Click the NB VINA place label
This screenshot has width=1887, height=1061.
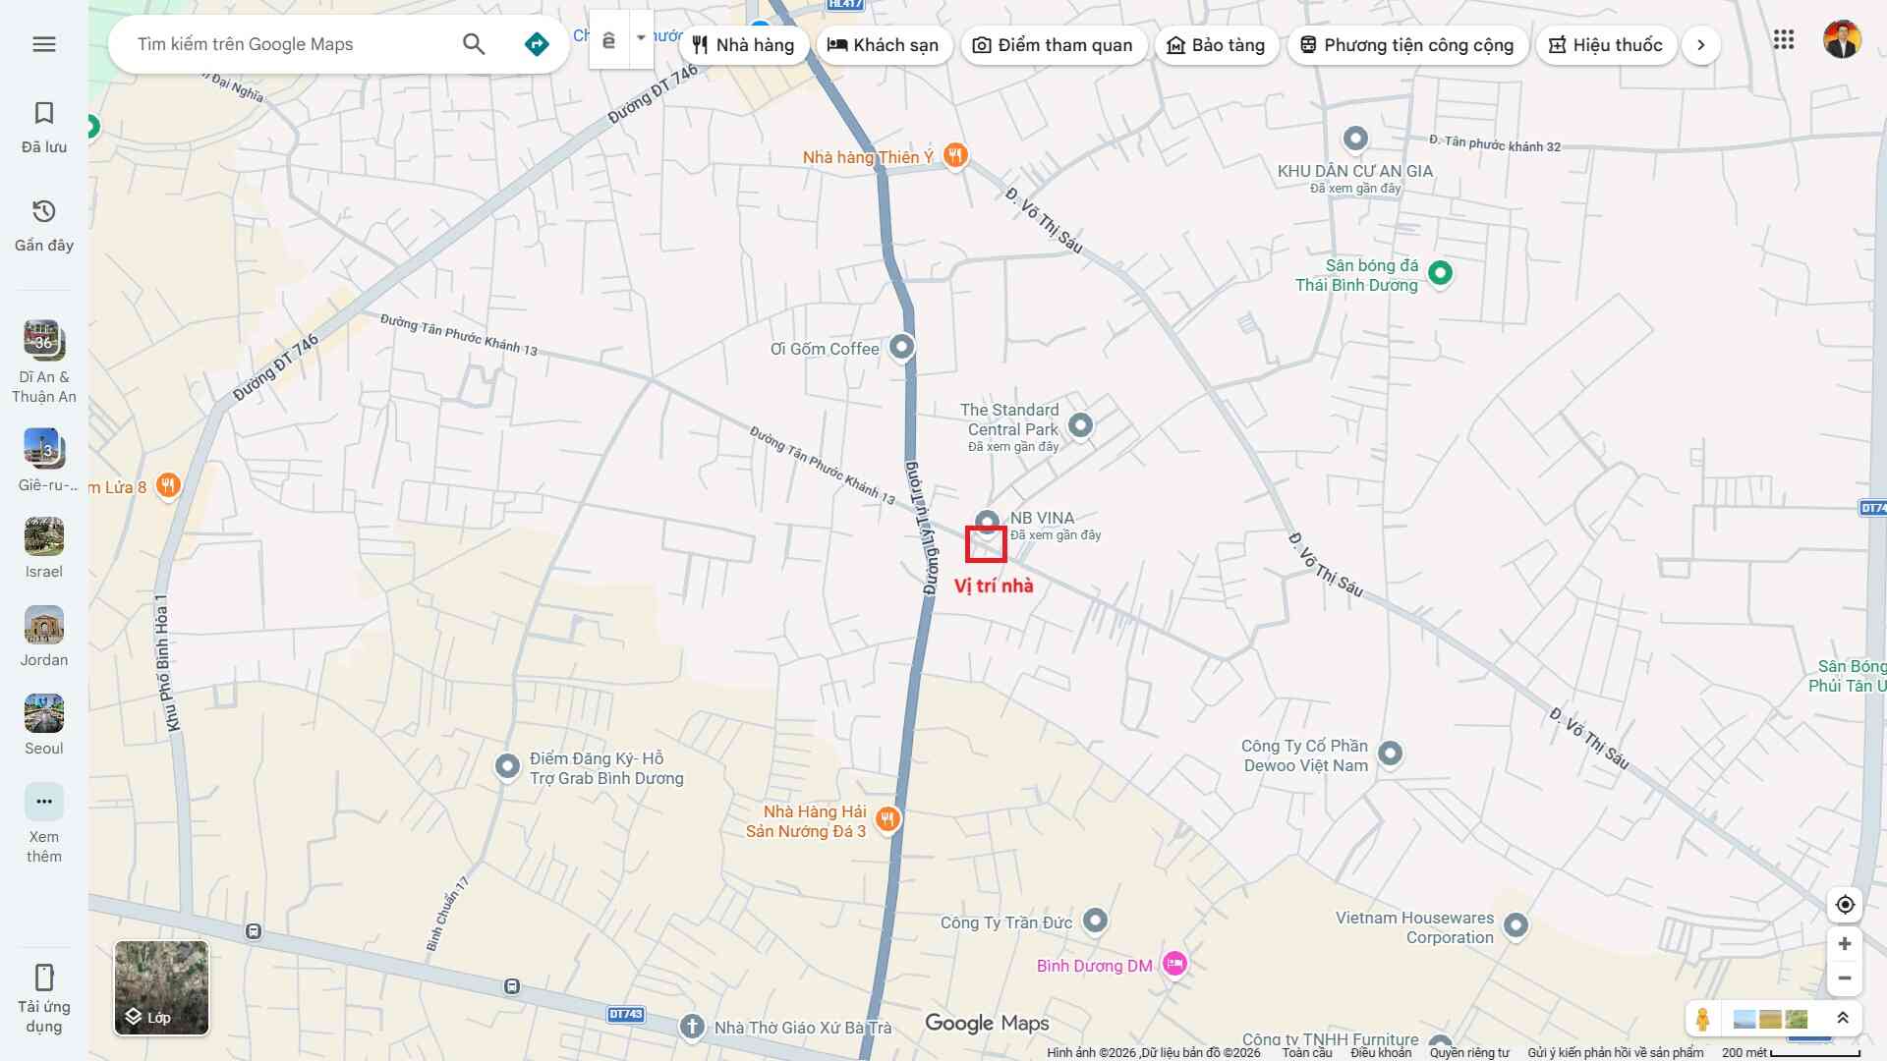click(1043, 518)
